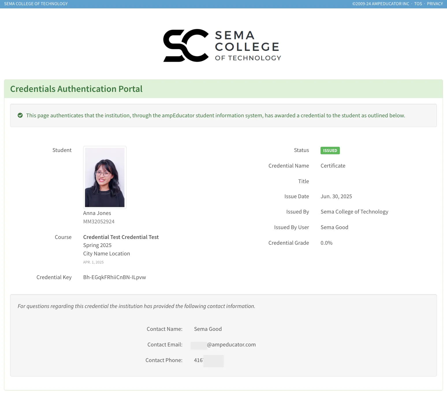447x397 pixels.
Task: Open the PRIVACY link in header
Action: coord(435,4)
